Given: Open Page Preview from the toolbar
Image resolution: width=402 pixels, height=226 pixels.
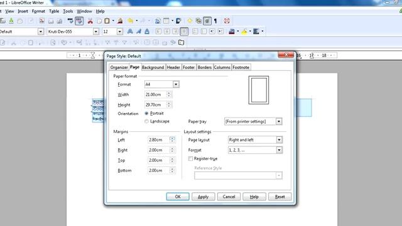Looking at the screenshot, I should pyautogui.click(x=60, y=21).
